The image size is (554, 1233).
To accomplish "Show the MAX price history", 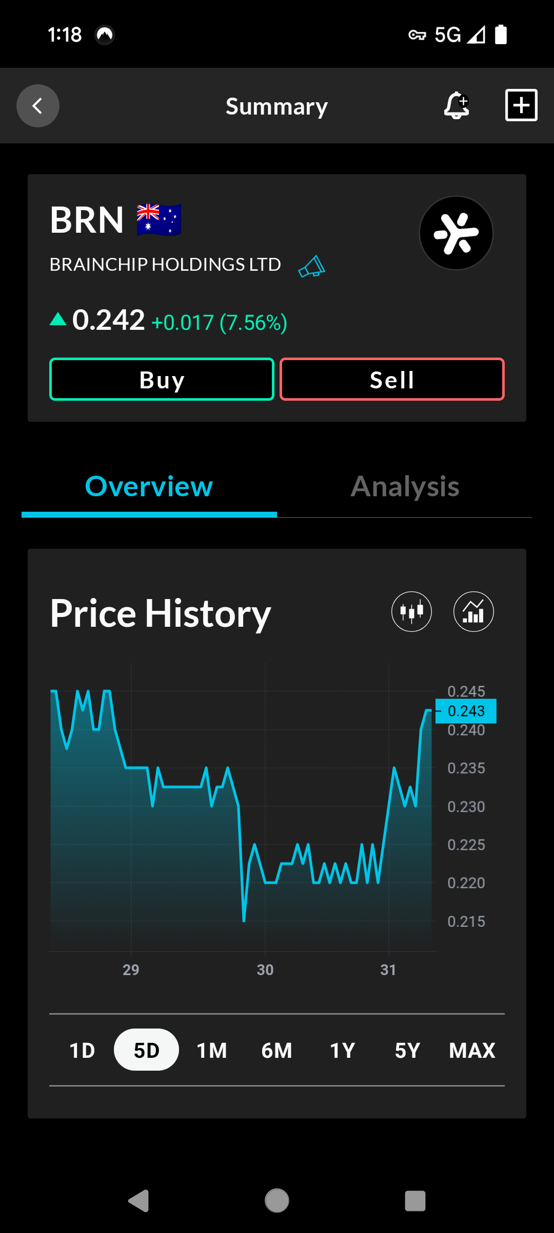I will click(x=472, y=1050).
